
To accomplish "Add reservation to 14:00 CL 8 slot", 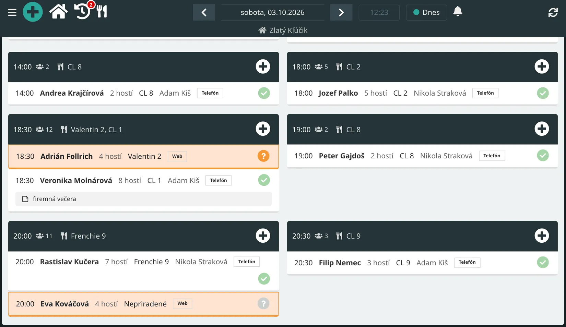I will [x=263, y=66].
